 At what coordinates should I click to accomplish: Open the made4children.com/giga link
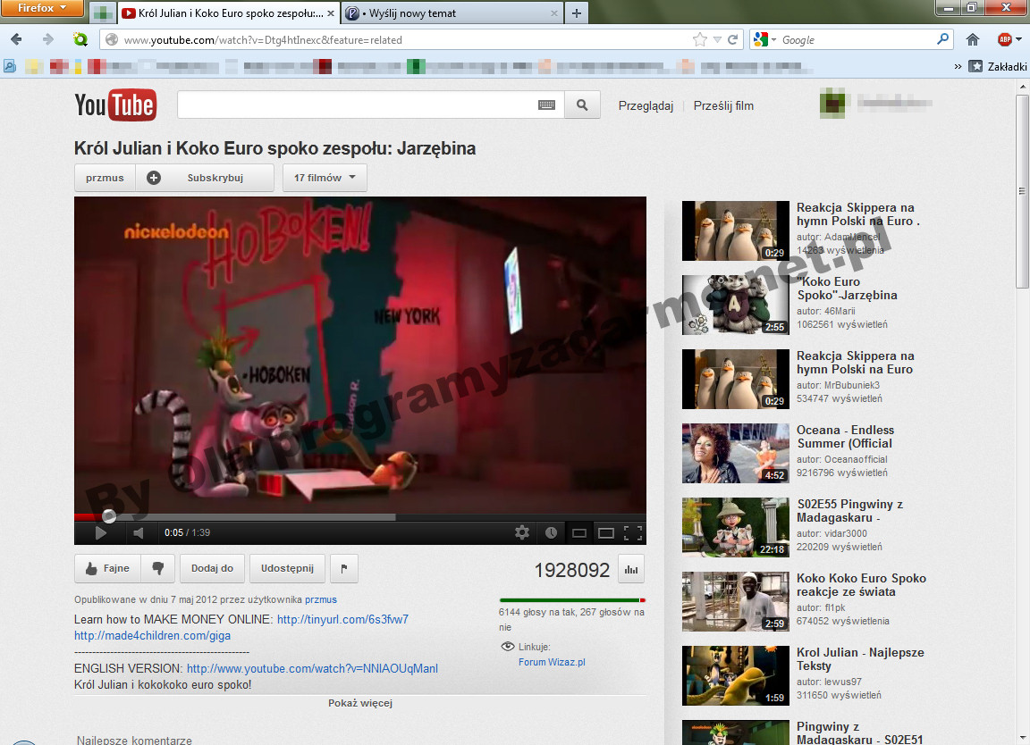coord(152,635)
